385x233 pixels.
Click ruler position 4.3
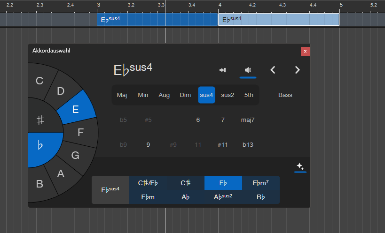click(x=283, y=5)
